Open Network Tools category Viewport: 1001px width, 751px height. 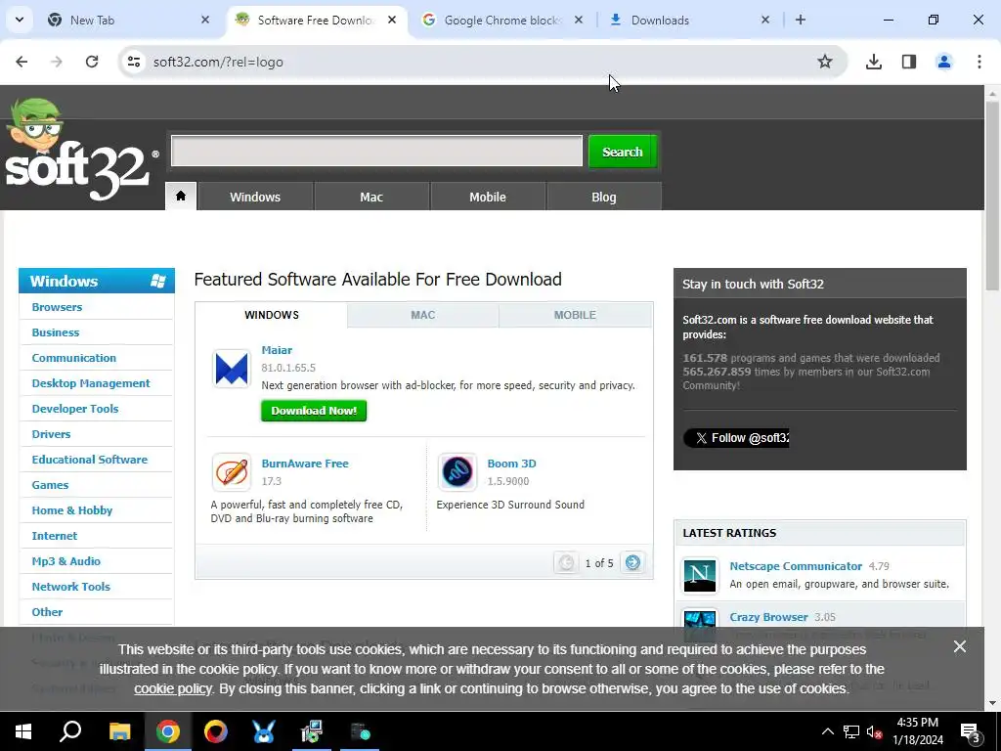coord(70,587)
